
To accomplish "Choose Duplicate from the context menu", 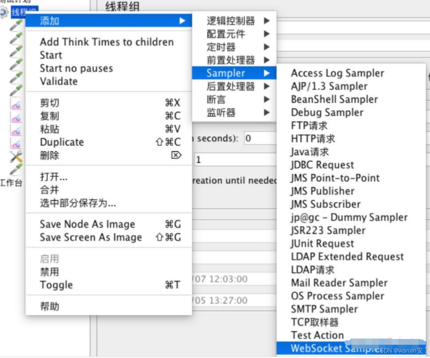I will pyautogui.click(x=62, y=142).
